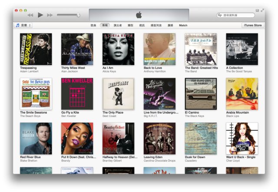Viewport: 278px width, 192px height.
Task: Click the 'El Camino' album title text
Action: coord(192,113)
